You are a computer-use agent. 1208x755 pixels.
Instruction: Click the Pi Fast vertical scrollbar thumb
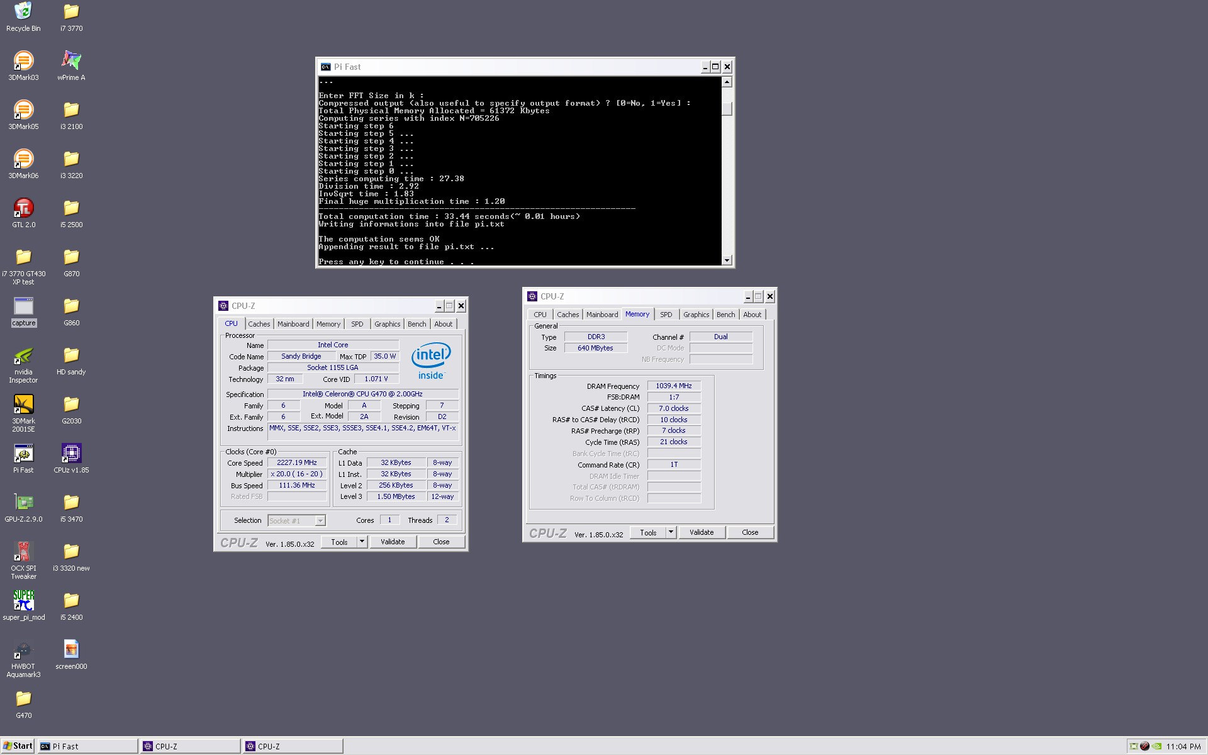727,109
